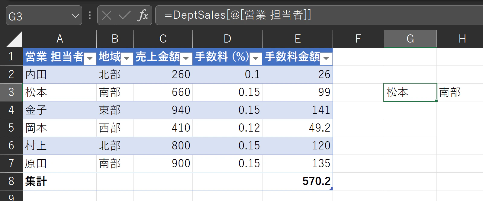Click the Insert Function fx icon
483x201 pixels.
tap(143, 15)
